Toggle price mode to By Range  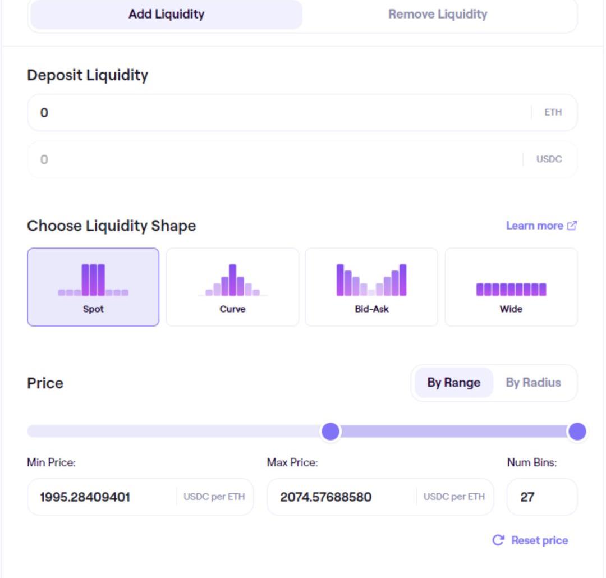(453, 383)
